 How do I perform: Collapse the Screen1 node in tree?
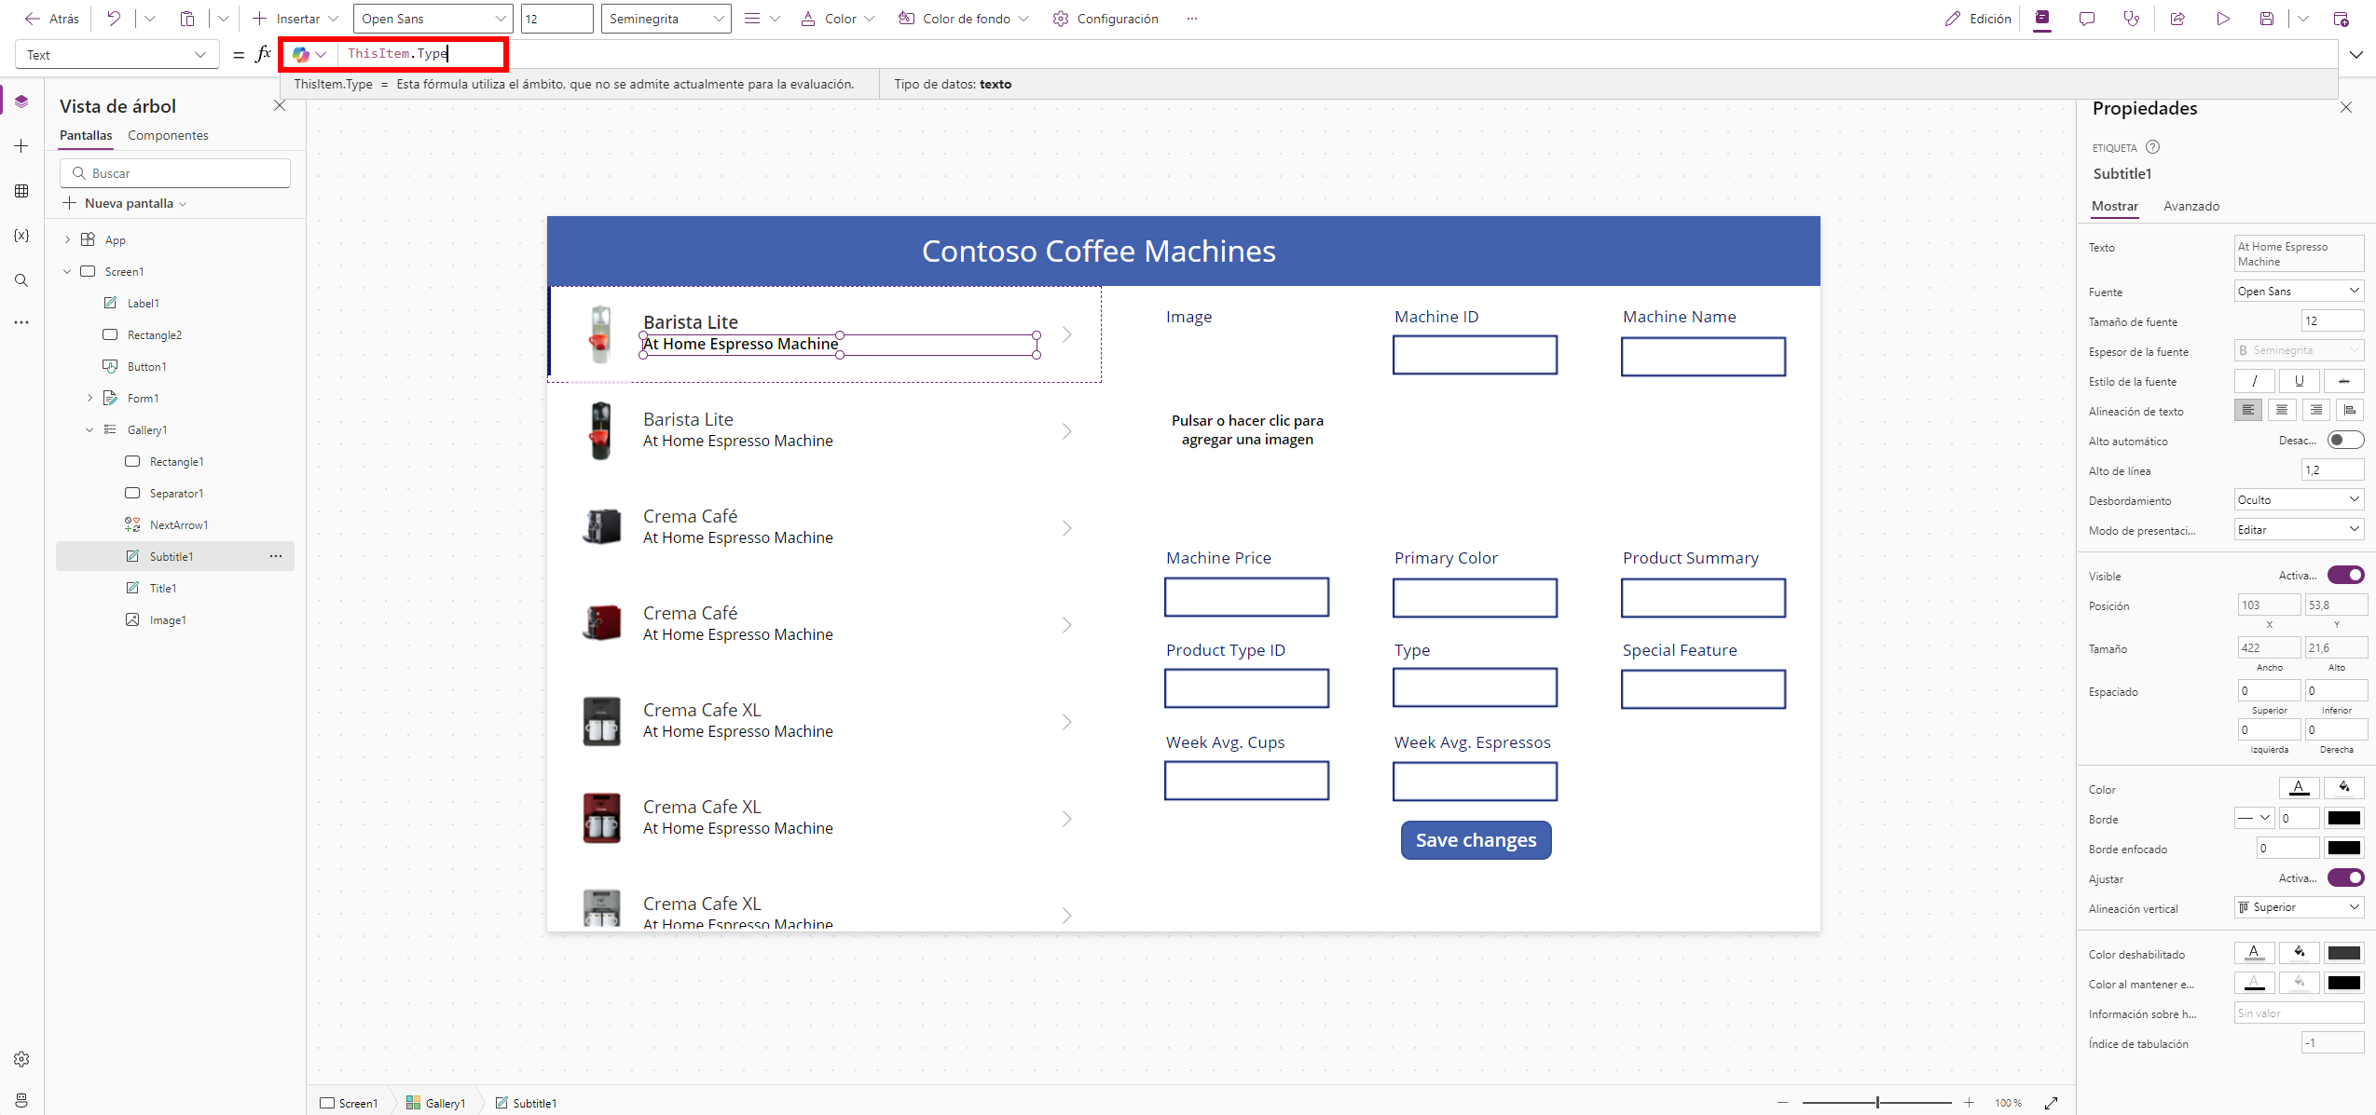(67, 271)
